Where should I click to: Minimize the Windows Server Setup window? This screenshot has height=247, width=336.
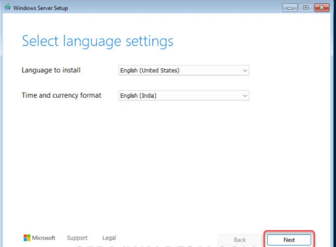coord(290,8)
